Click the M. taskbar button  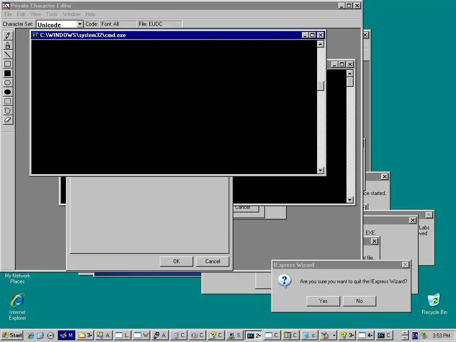tap(67, 335)
